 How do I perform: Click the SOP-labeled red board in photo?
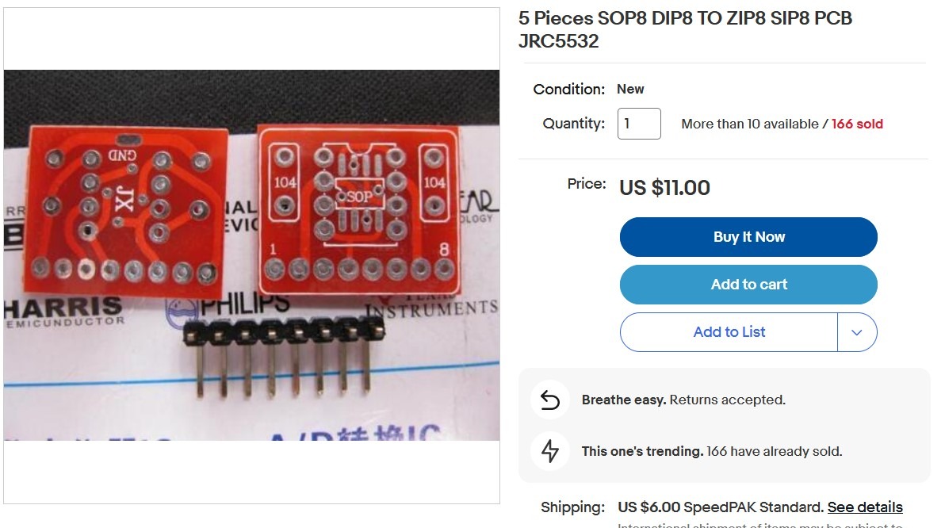(359, 209)
